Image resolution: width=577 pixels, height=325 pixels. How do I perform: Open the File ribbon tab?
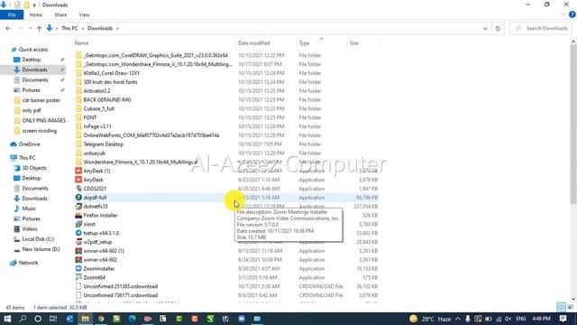12,14
